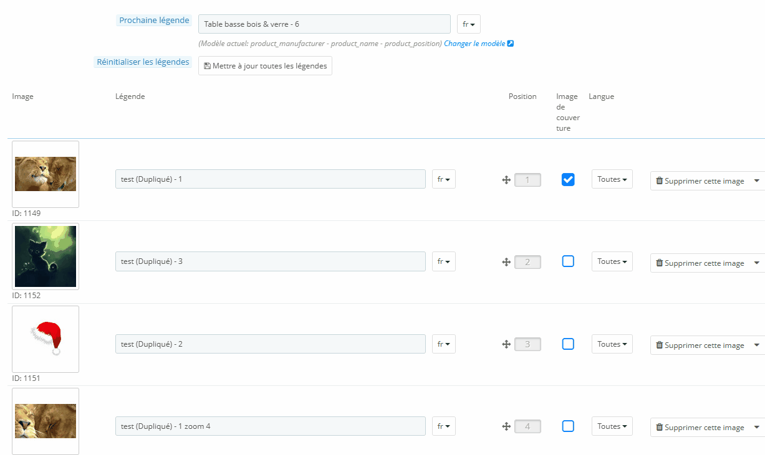Uncheck cover image checkbox for image 1149
765x455 pixels.
click(568, 179)
